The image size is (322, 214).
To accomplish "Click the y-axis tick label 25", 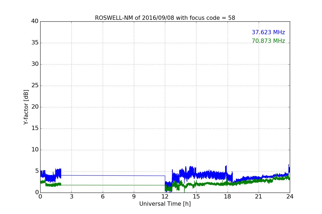I will click(35, 86).
